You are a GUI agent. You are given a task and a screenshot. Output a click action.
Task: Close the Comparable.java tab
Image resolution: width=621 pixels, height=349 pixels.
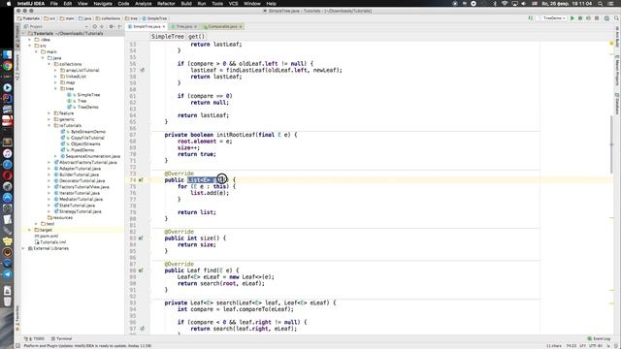pyautogui.click(x=241, y=26)
